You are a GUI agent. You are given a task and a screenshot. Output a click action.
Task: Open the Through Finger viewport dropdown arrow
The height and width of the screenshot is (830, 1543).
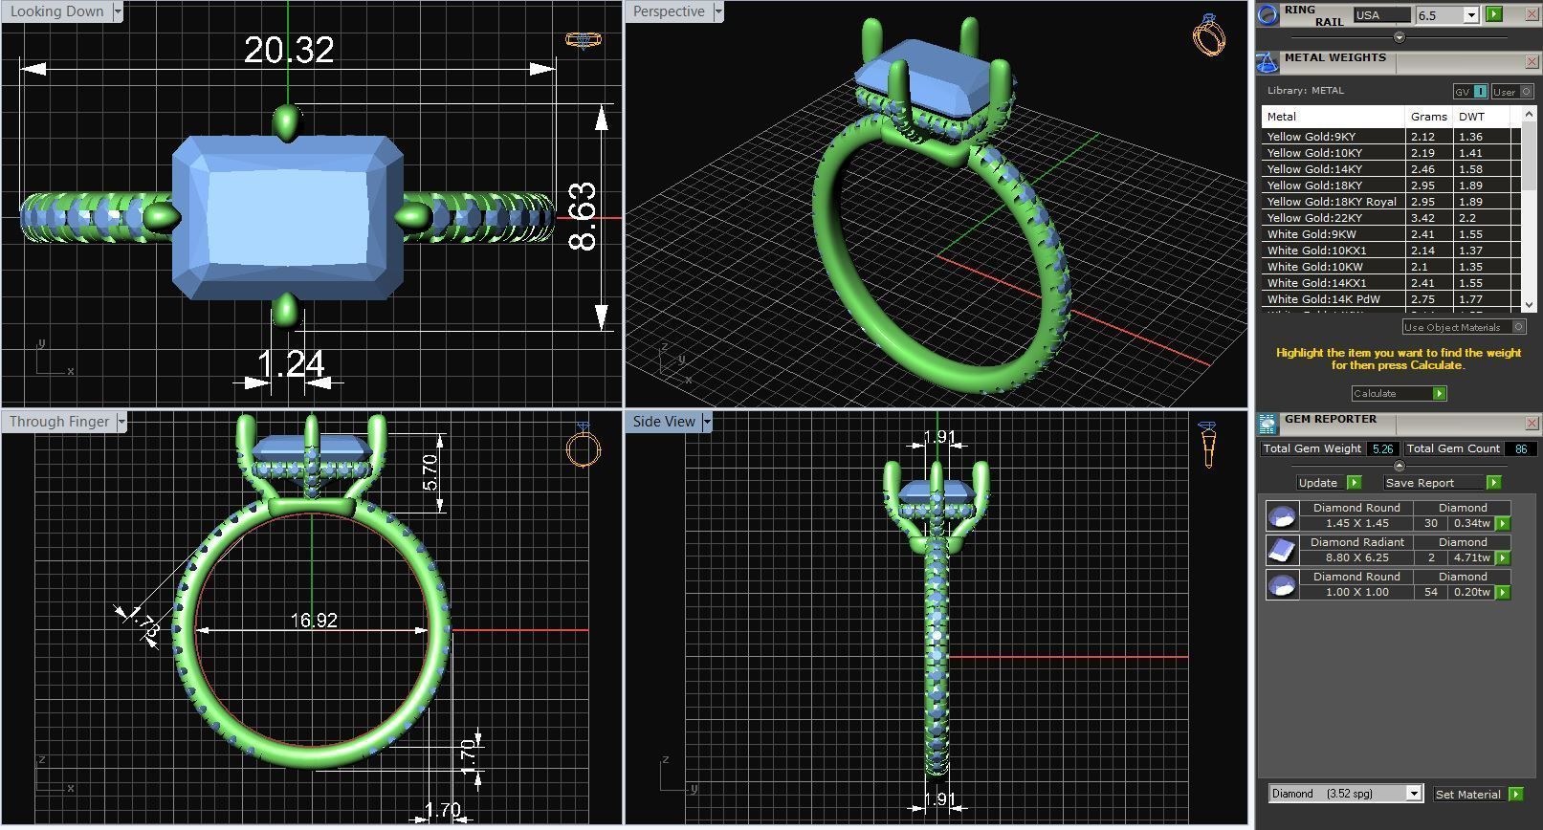pyautogui.click(x=121, y=422)
